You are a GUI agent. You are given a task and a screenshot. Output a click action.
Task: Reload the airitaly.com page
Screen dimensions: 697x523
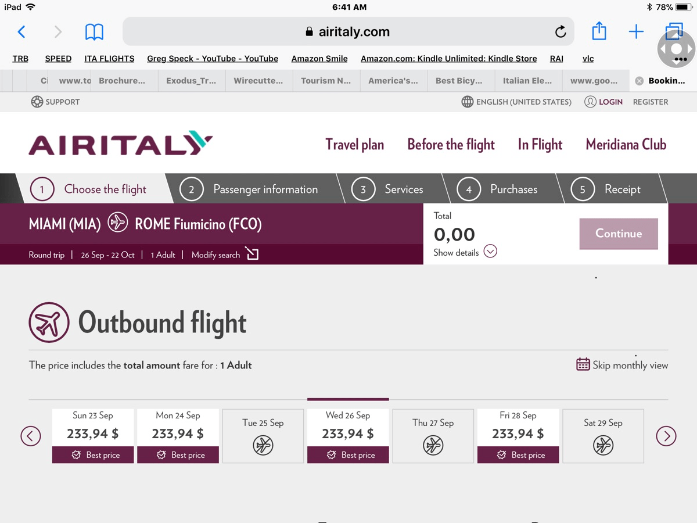click(x=560, y=32)
